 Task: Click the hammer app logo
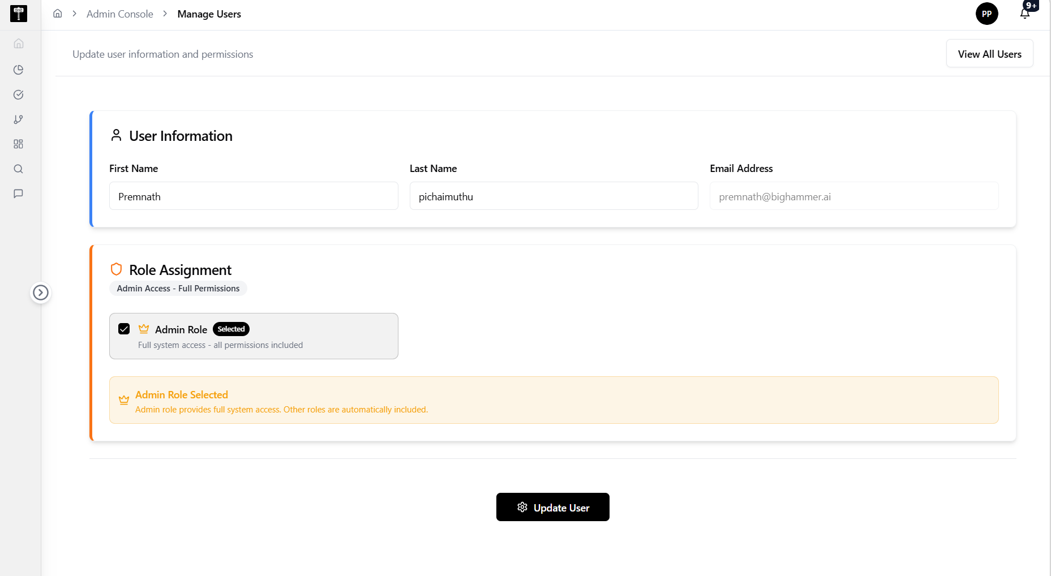coord(19,14)
